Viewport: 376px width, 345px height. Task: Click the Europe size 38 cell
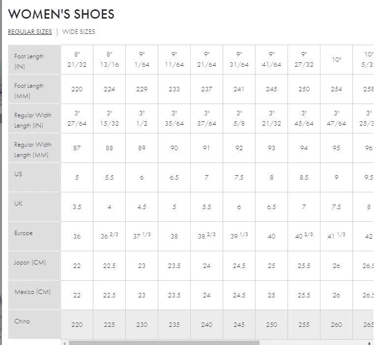pyautogui.click(x=174, y=237)
